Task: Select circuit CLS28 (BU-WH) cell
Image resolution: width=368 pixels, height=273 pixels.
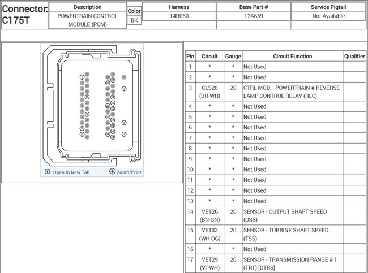Action: point(209,92)
